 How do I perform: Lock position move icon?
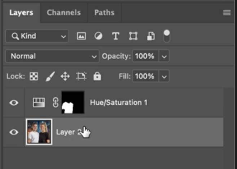coord(65,76)
